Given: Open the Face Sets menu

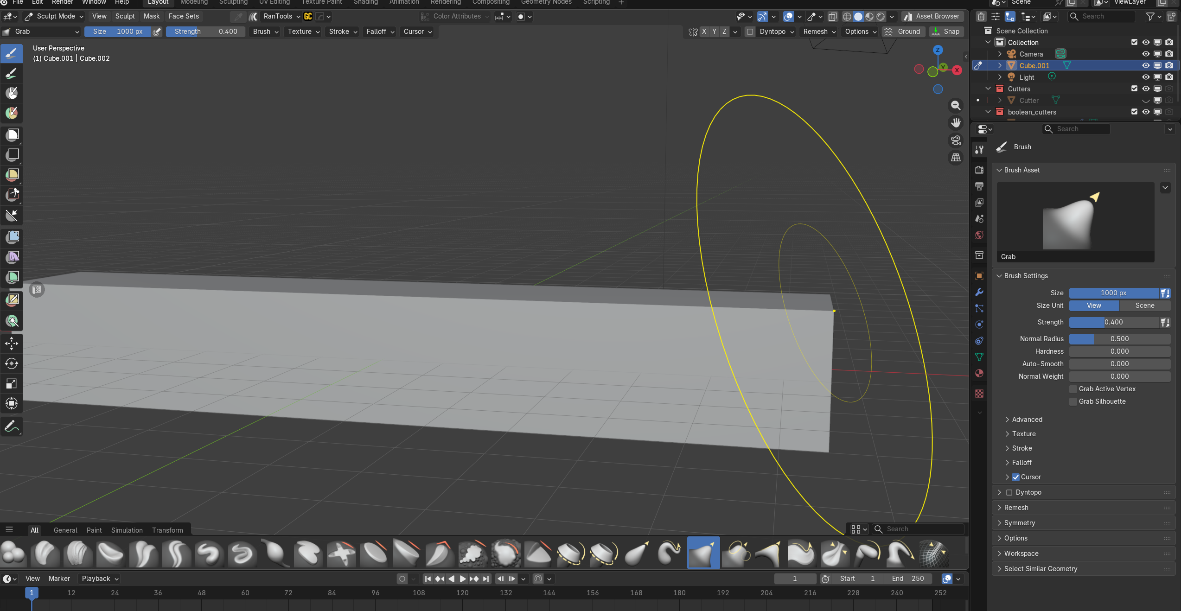Looking at the screenshot, I should [x=184, y=16].
